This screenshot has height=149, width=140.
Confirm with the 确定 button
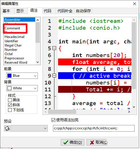point(72,142)
